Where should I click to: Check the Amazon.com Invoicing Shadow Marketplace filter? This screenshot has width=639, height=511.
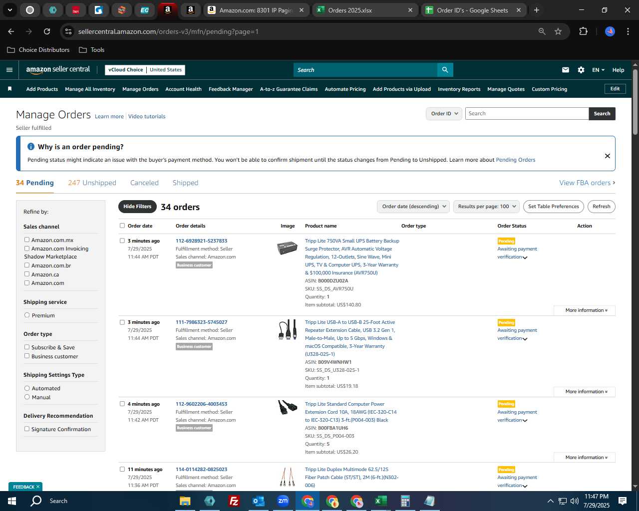pyautogui.click(x=27, y=249)
